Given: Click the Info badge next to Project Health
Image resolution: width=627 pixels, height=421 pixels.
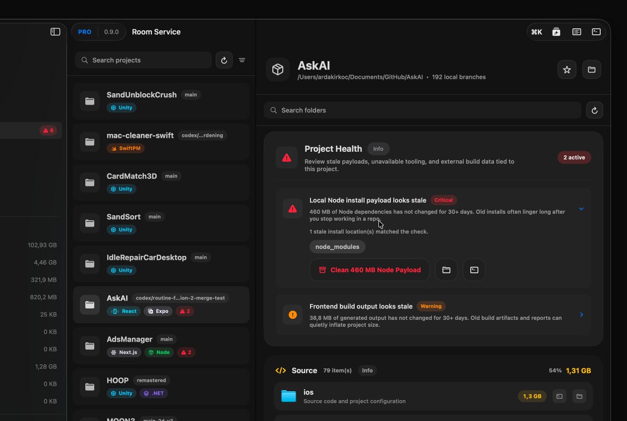Looking at the screenshot, I should tap(378, 149).
